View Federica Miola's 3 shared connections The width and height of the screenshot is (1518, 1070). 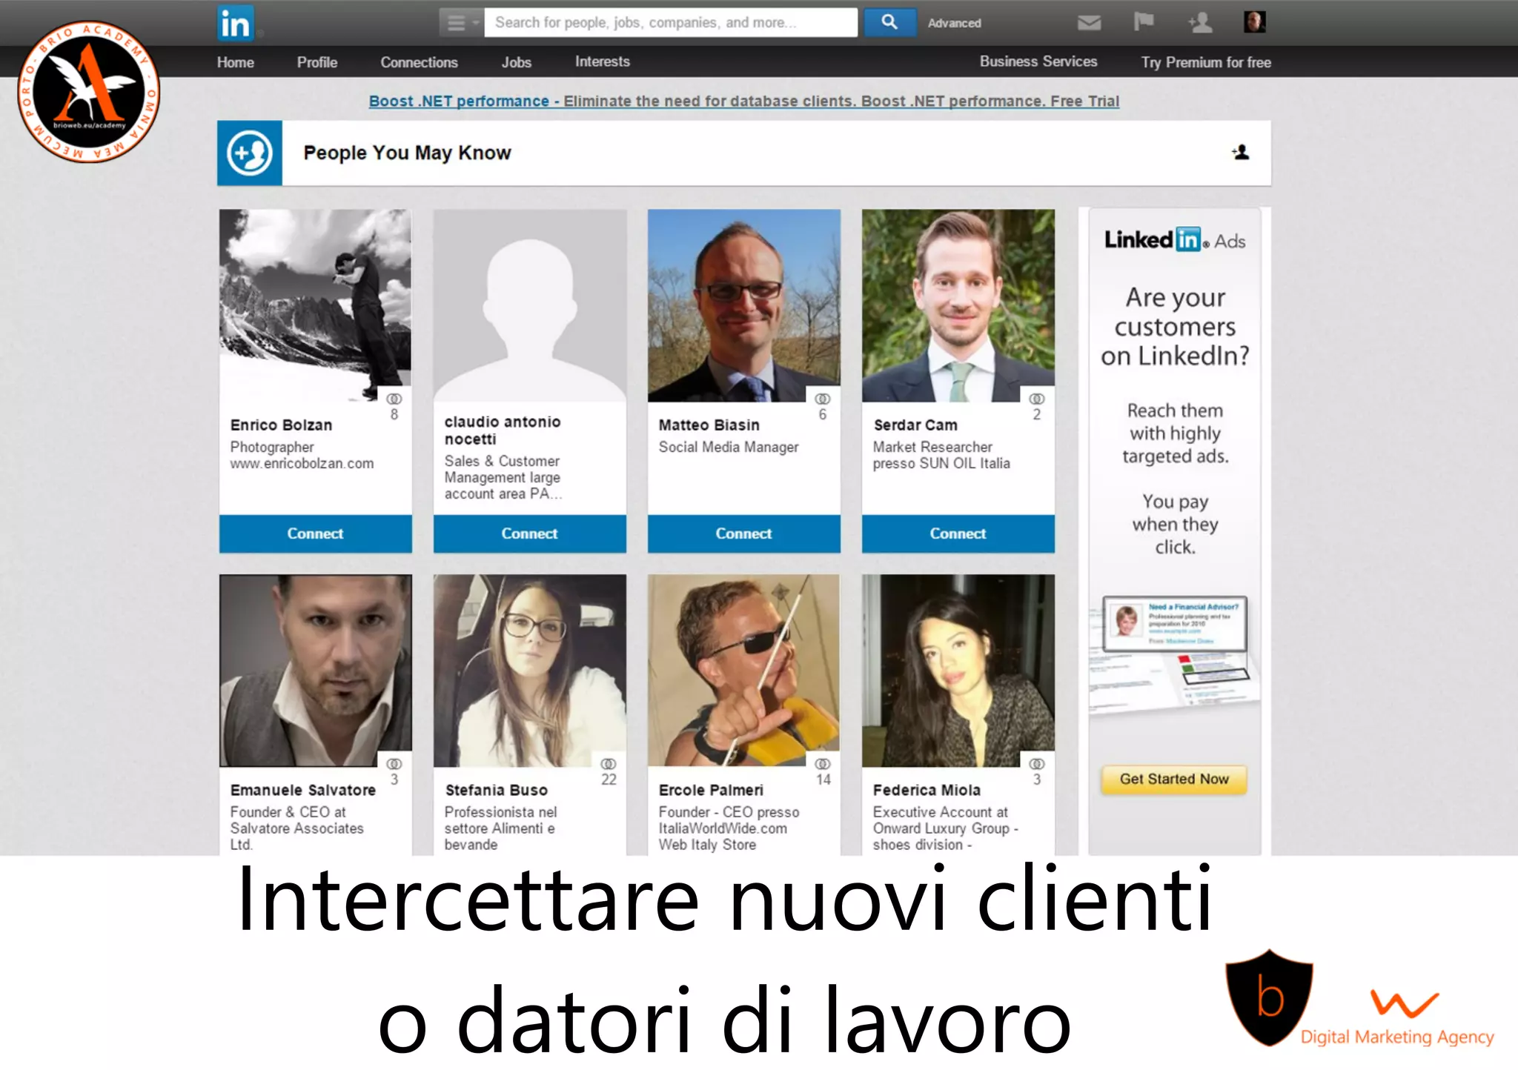pos(1037,771)
